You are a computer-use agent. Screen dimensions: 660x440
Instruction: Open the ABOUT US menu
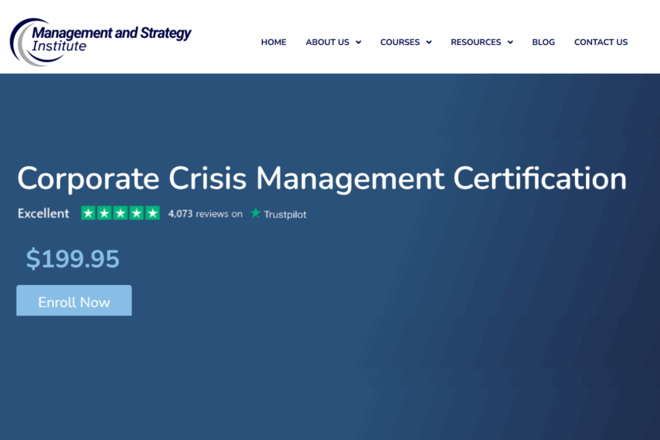click(327, 43)
